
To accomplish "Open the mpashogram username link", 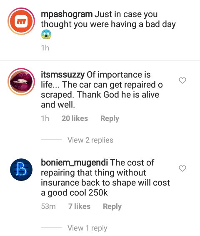I will (x=67, y=15).
